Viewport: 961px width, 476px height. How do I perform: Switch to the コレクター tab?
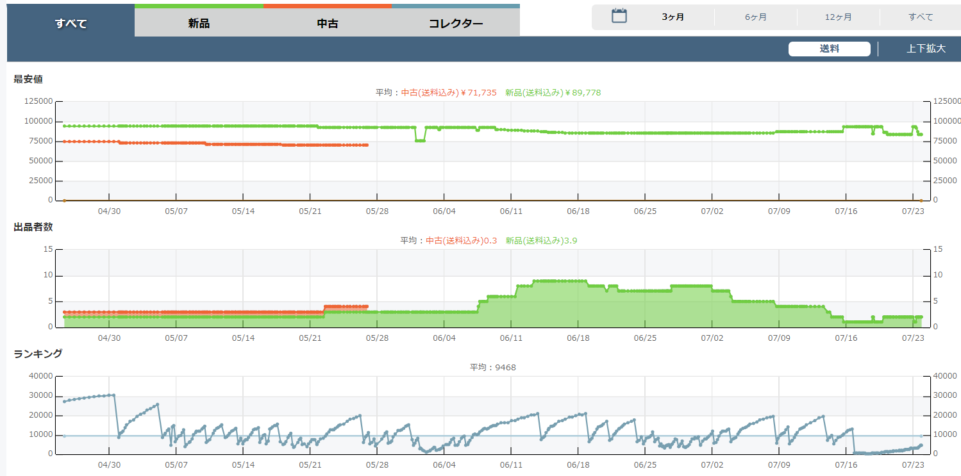coord(456,24)
